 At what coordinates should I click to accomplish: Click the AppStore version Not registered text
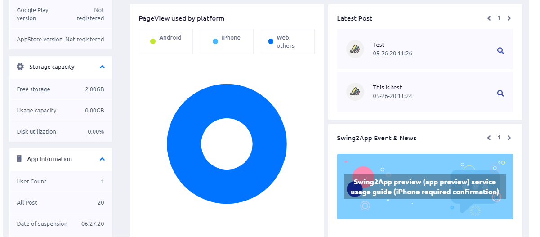(x=85, y=40)
